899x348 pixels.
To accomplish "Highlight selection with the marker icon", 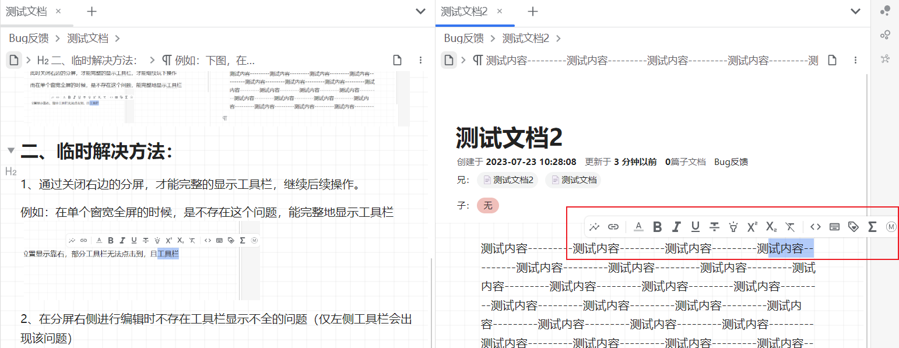I will tap(733, 227).
